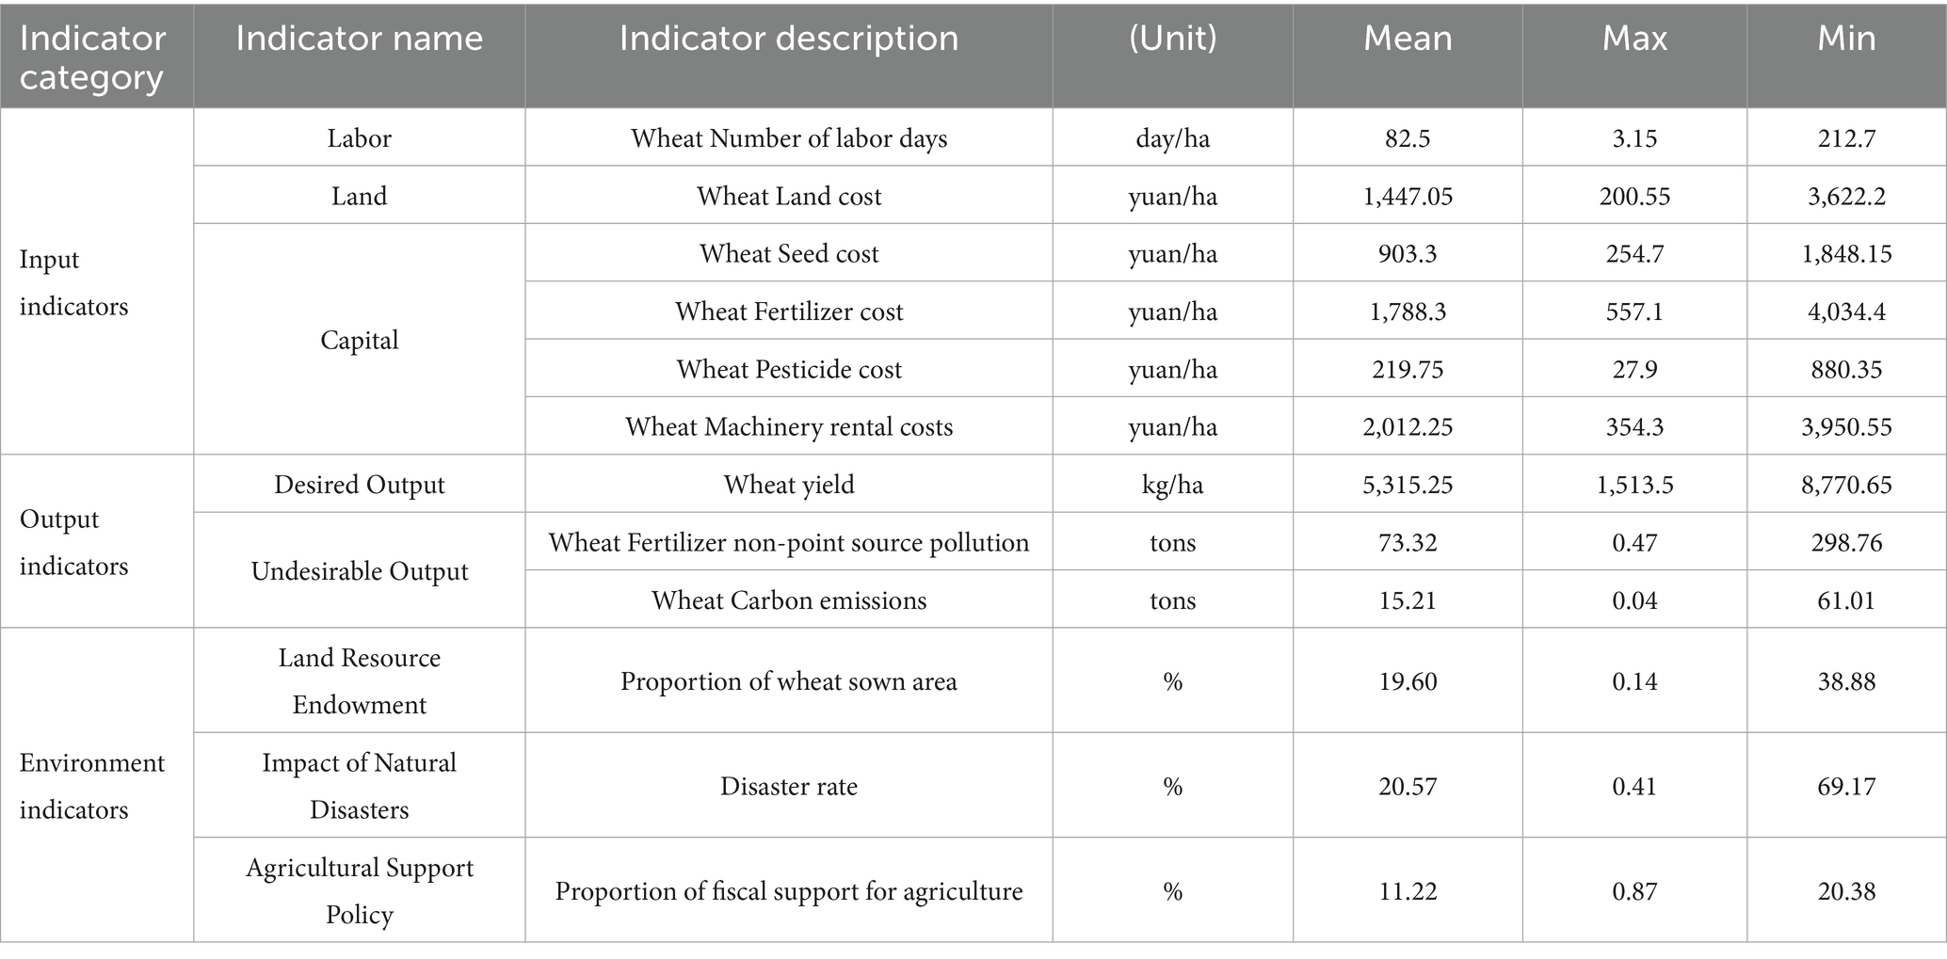Image resolution: width=1947 pixels, height=959 pixels.
Task: Click the Wheat yield mean value 5,315.25
Action: (x=1408, y=485)
